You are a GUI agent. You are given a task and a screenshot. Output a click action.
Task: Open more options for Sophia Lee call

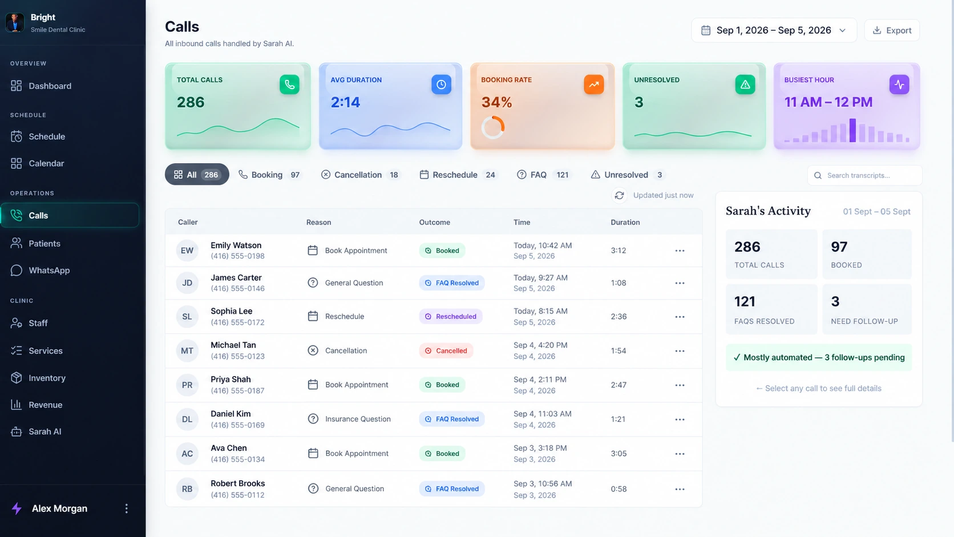coord(680,317)
